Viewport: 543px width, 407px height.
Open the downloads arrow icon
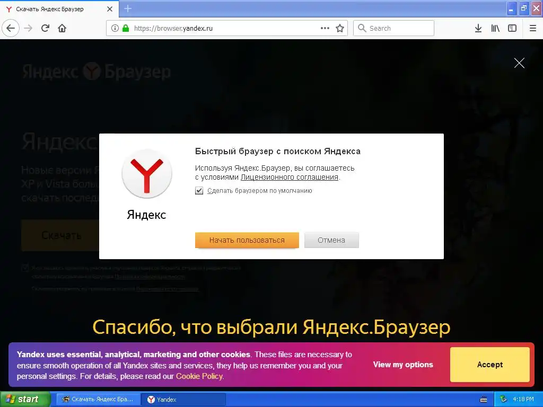click(478, 28)
